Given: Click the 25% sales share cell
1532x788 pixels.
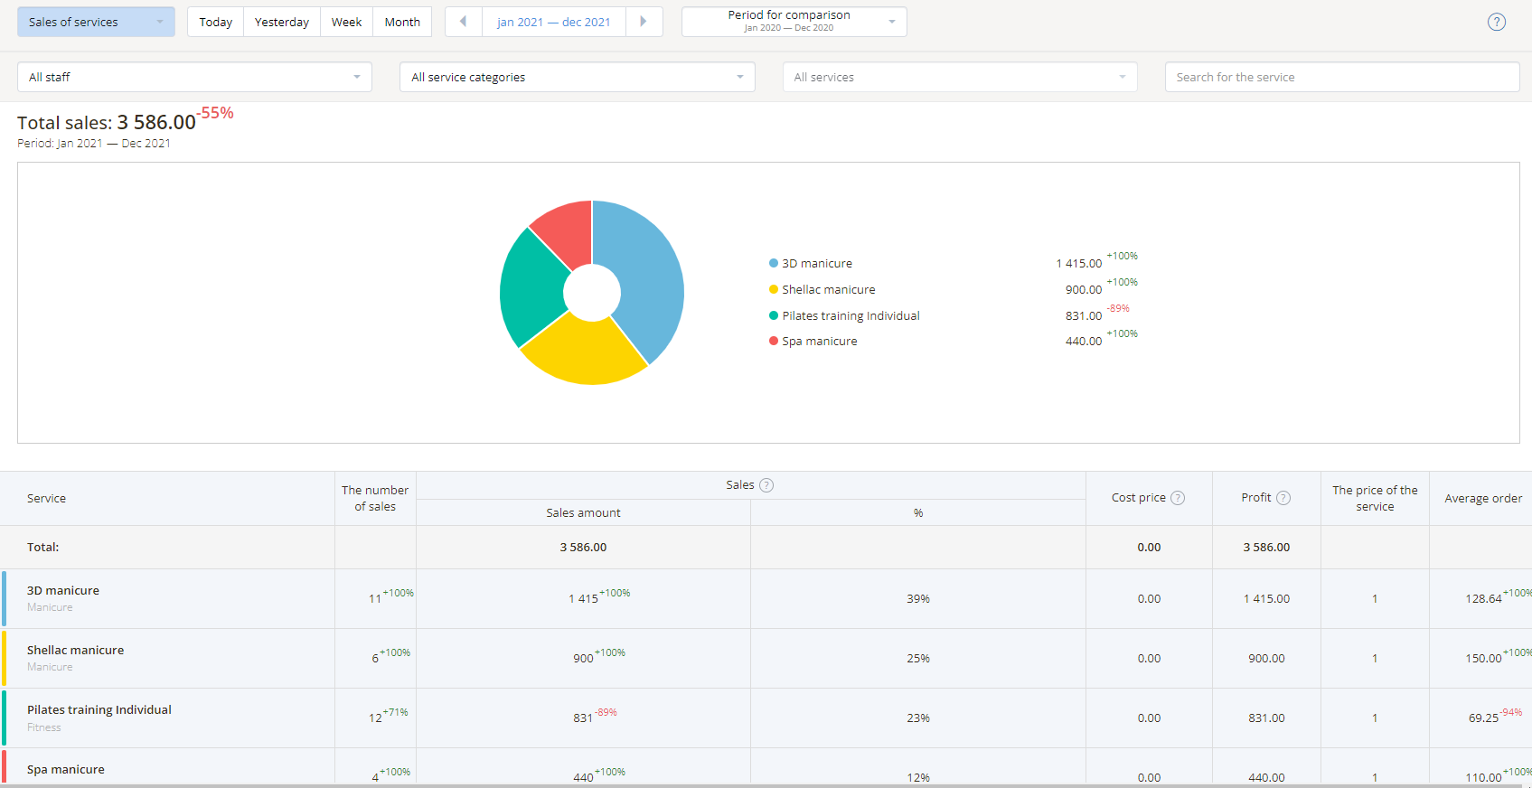Looking at the screenshot, I should click(x=918, y=658).
